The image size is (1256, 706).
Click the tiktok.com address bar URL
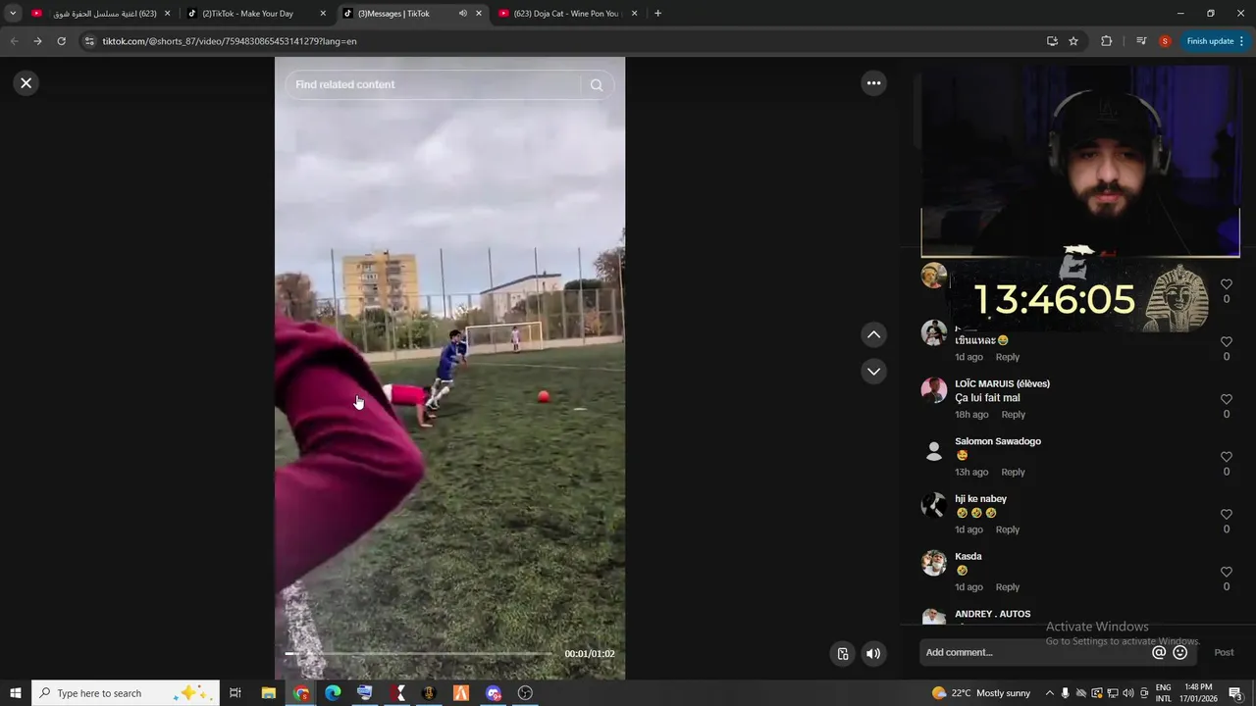(230, 41)
